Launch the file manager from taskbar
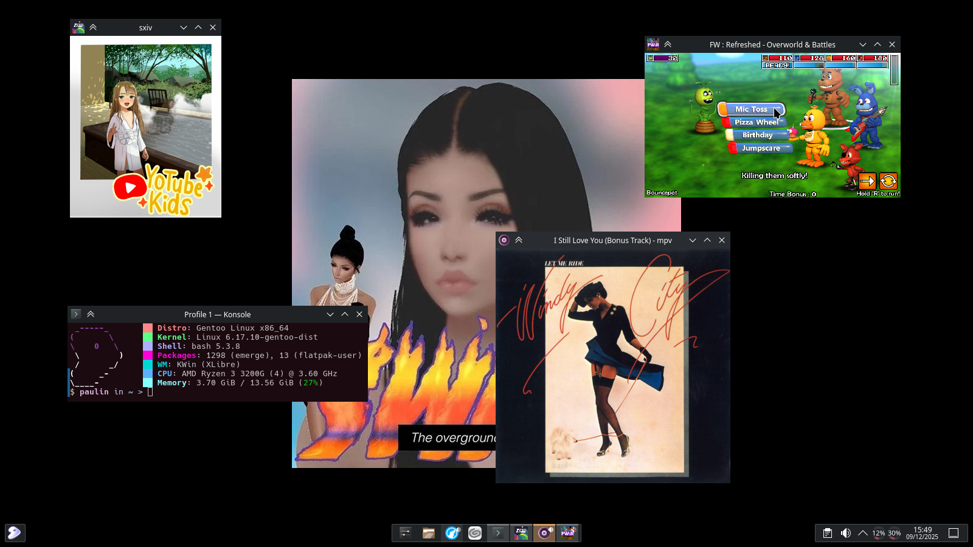The width and height of the screenshot is (973, 547). pos(429,533)
